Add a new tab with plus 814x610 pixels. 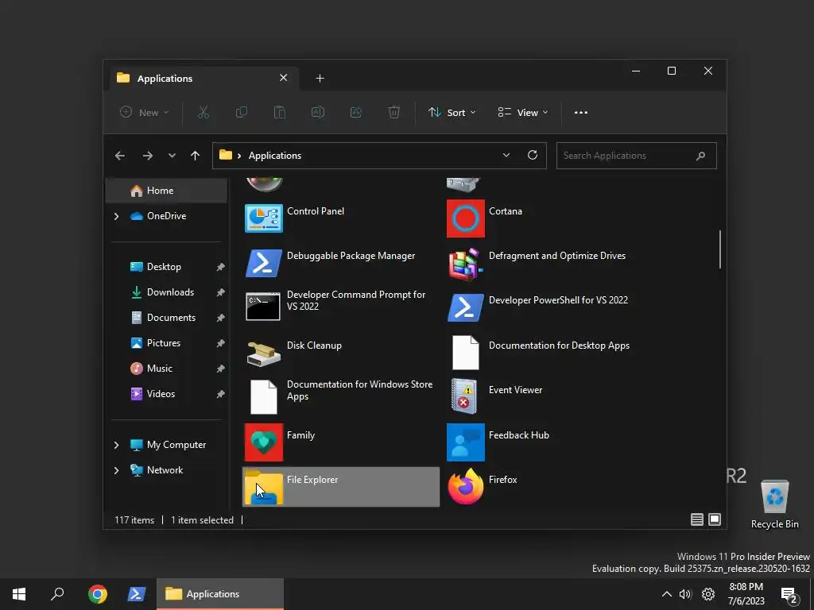pyautogui.click(x=320, y=79)
